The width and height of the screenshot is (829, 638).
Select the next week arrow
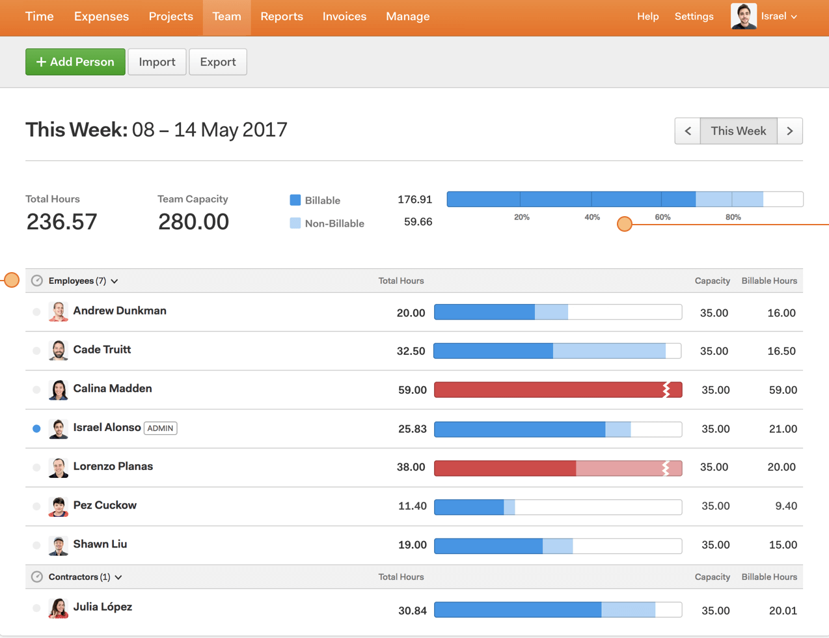click(789, 130)
